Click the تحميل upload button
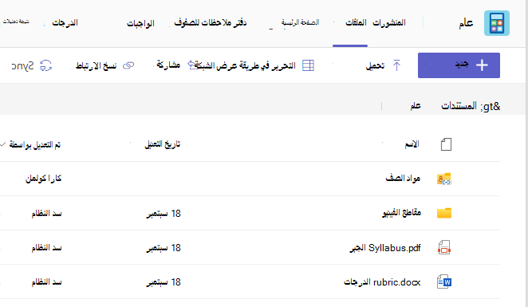528x307 pixels. (383, 65)
